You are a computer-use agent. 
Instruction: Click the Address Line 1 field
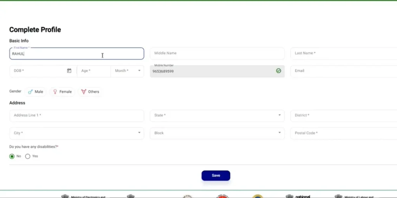pos(76,115)
